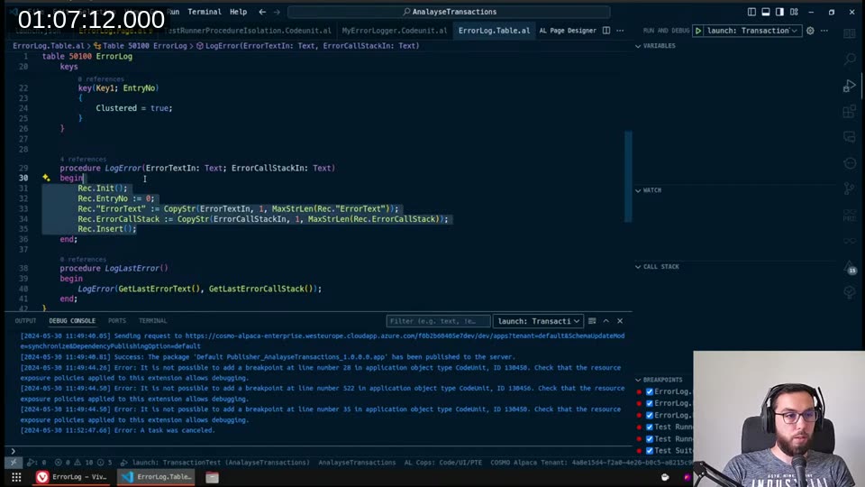The height and width of the screenshot is (487, 865).
Task: Maximize the bottom panel with chevron up
Action: pos(606,321)
